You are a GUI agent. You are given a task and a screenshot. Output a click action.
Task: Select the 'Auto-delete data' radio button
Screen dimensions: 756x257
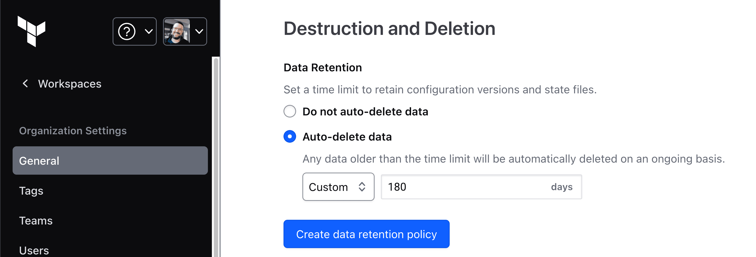pyautogui.click(x=290, y=137)
